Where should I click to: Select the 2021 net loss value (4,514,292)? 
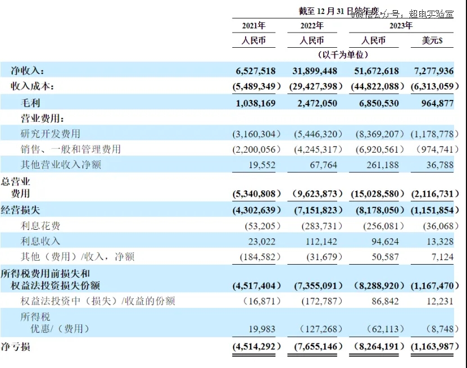[256, 347]
